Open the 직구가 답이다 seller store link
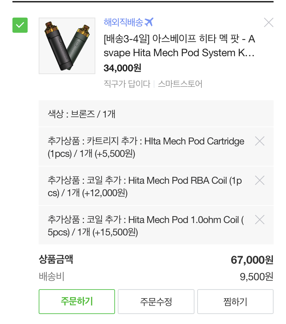This screenshot has height=324, width=286. [x=127, y=84]
